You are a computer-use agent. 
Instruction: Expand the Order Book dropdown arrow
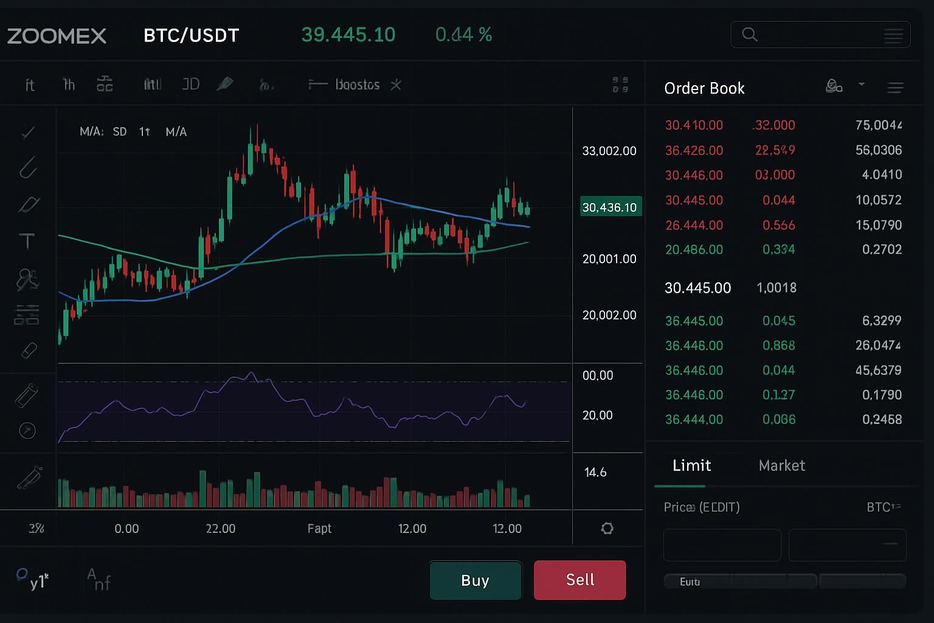tap(862, 84)
